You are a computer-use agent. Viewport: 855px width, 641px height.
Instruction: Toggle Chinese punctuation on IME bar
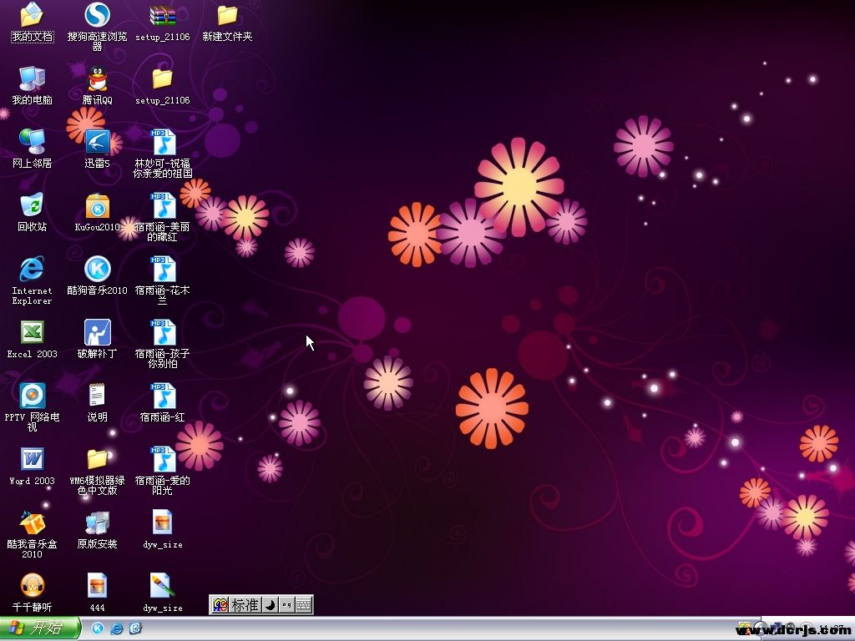pos(286,605)
